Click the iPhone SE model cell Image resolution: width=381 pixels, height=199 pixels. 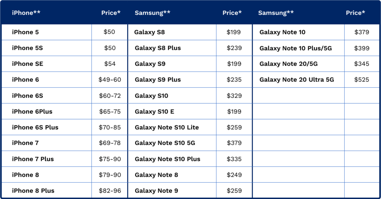[28, 64]
